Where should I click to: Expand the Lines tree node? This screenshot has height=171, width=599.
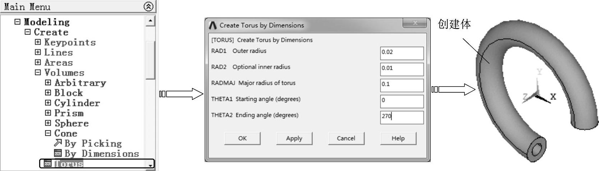tap(38, 52)
